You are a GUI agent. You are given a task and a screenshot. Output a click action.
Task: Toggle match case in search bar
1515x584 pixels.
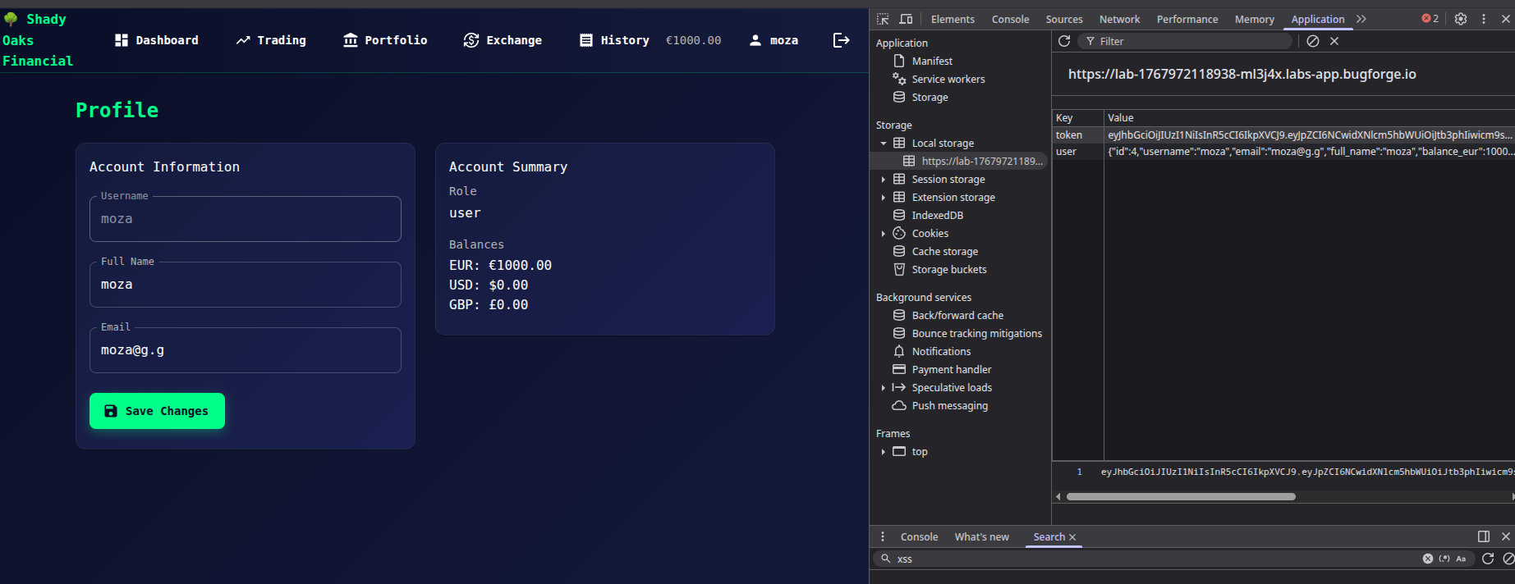(1461, 559)
